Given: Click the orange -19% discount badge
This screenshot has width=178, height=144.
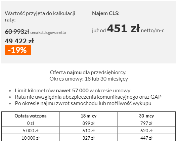Looking at the screenshot, I should [18, 50].
